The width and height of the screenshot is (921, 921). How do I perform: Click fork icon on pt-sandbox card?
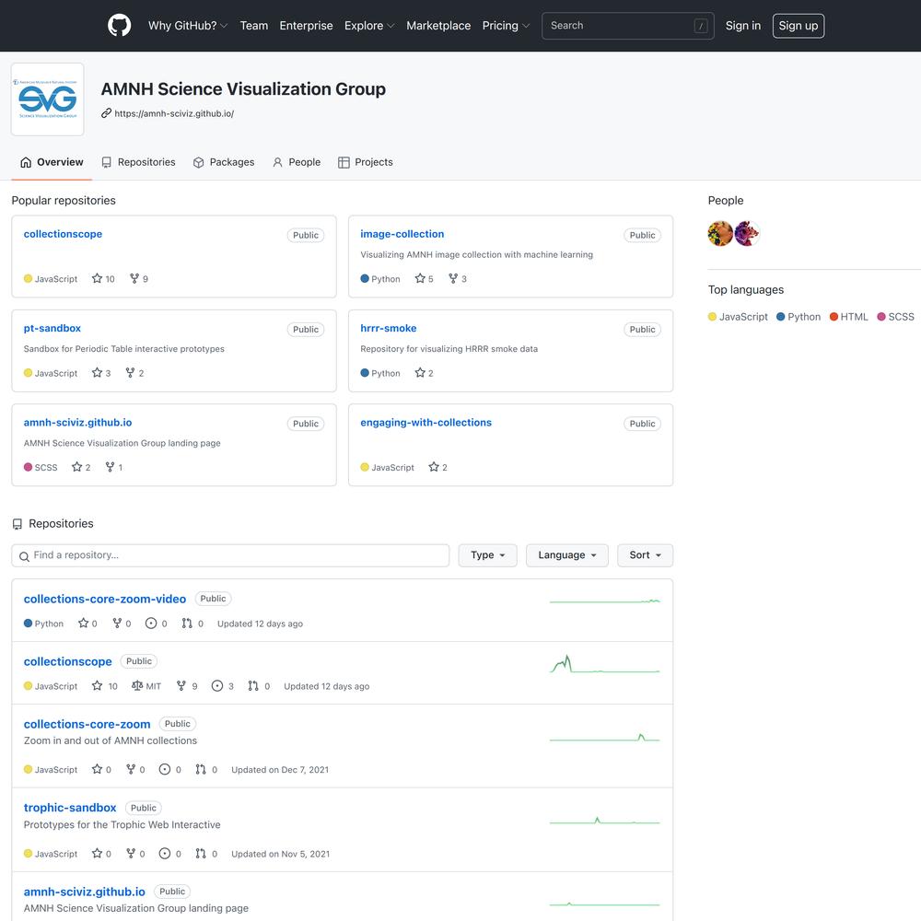click(x=131, y=372)
